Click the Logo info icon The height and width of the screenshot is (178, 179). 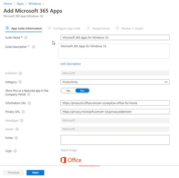[x=15, y=151]
